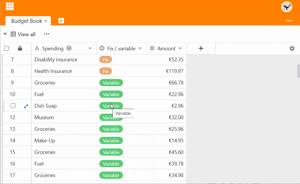The image size is (300, 184).
Task: Expand the Dish Soap row details
Action: 26,106
